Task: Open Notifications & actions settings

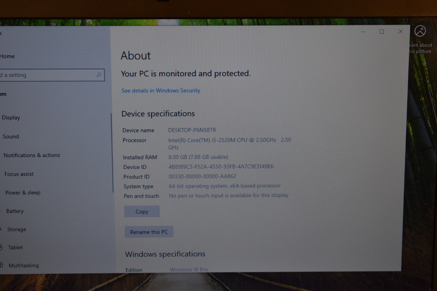Action: click(32, 155)
